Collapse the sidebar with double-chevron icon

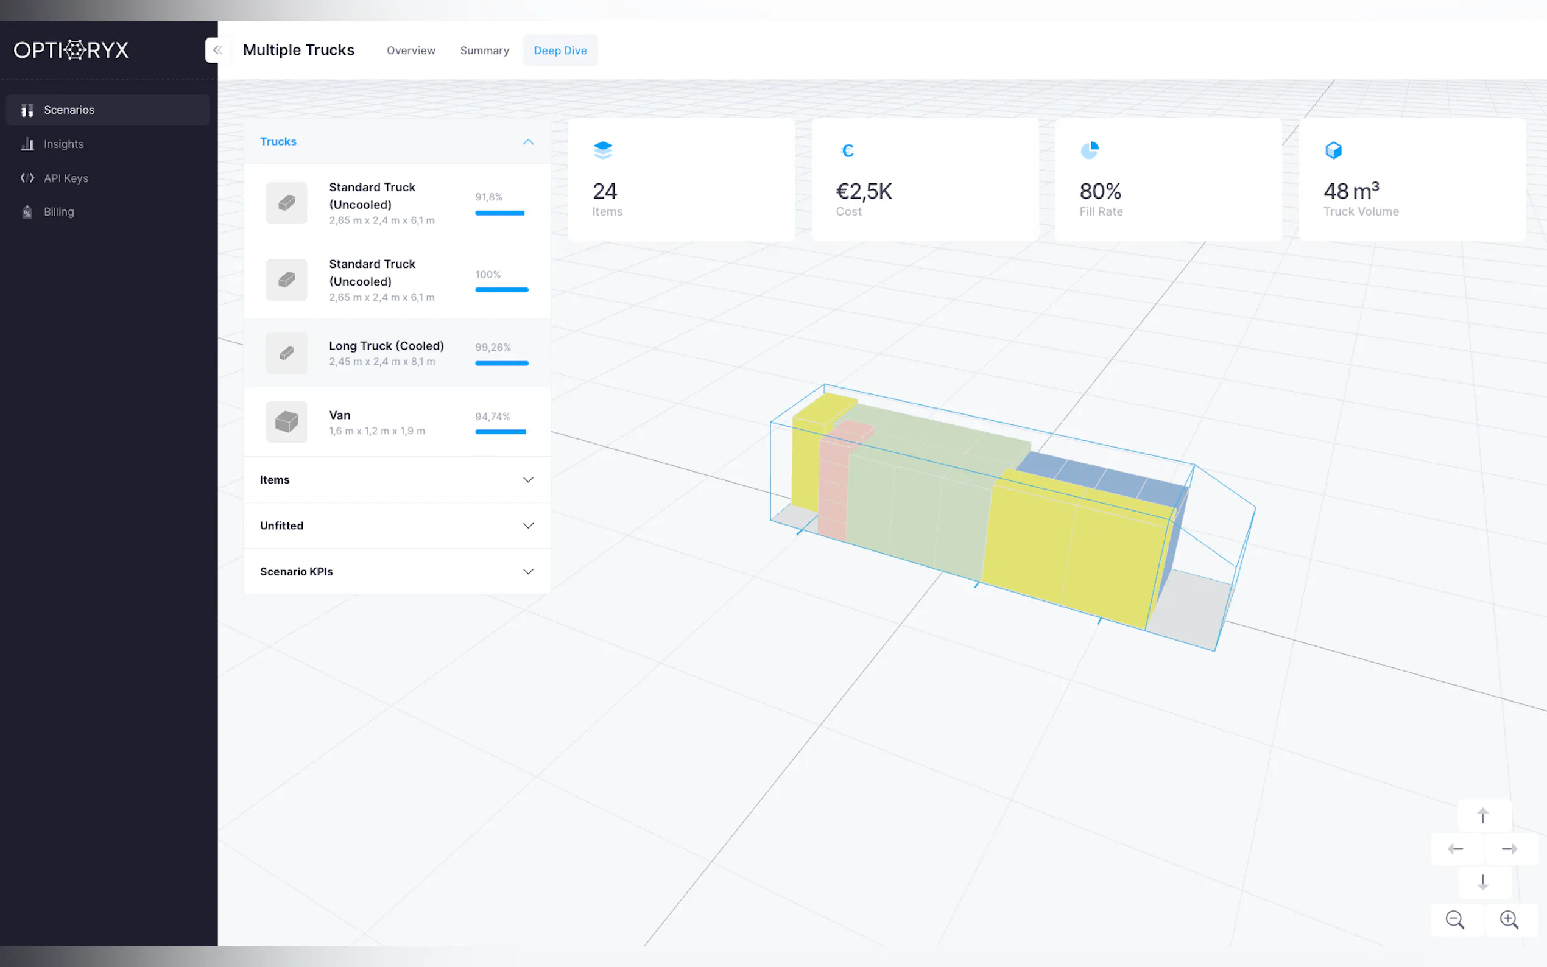[217, 50]
